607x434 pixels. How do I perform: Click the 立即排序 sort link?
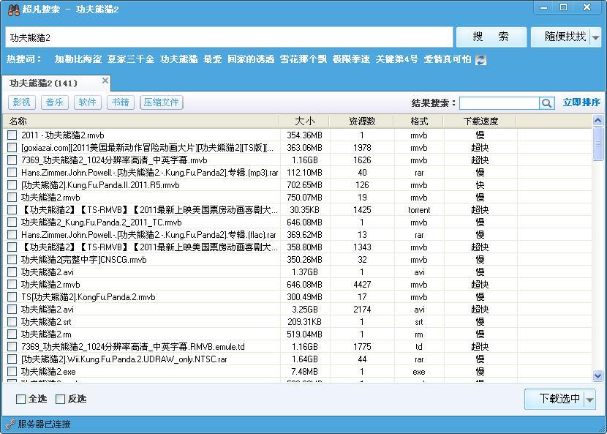[581, 103]
